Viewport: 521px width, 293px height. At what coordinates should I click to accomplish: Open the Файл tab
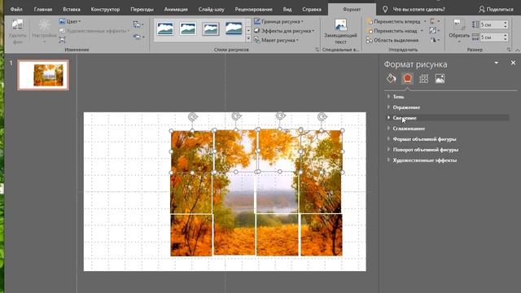[x=16, y=9]
